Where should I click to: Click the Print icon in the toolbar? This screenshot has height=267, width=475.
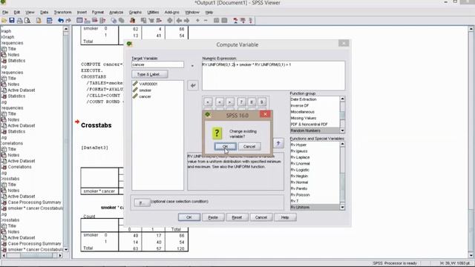(x=20, y=21)
